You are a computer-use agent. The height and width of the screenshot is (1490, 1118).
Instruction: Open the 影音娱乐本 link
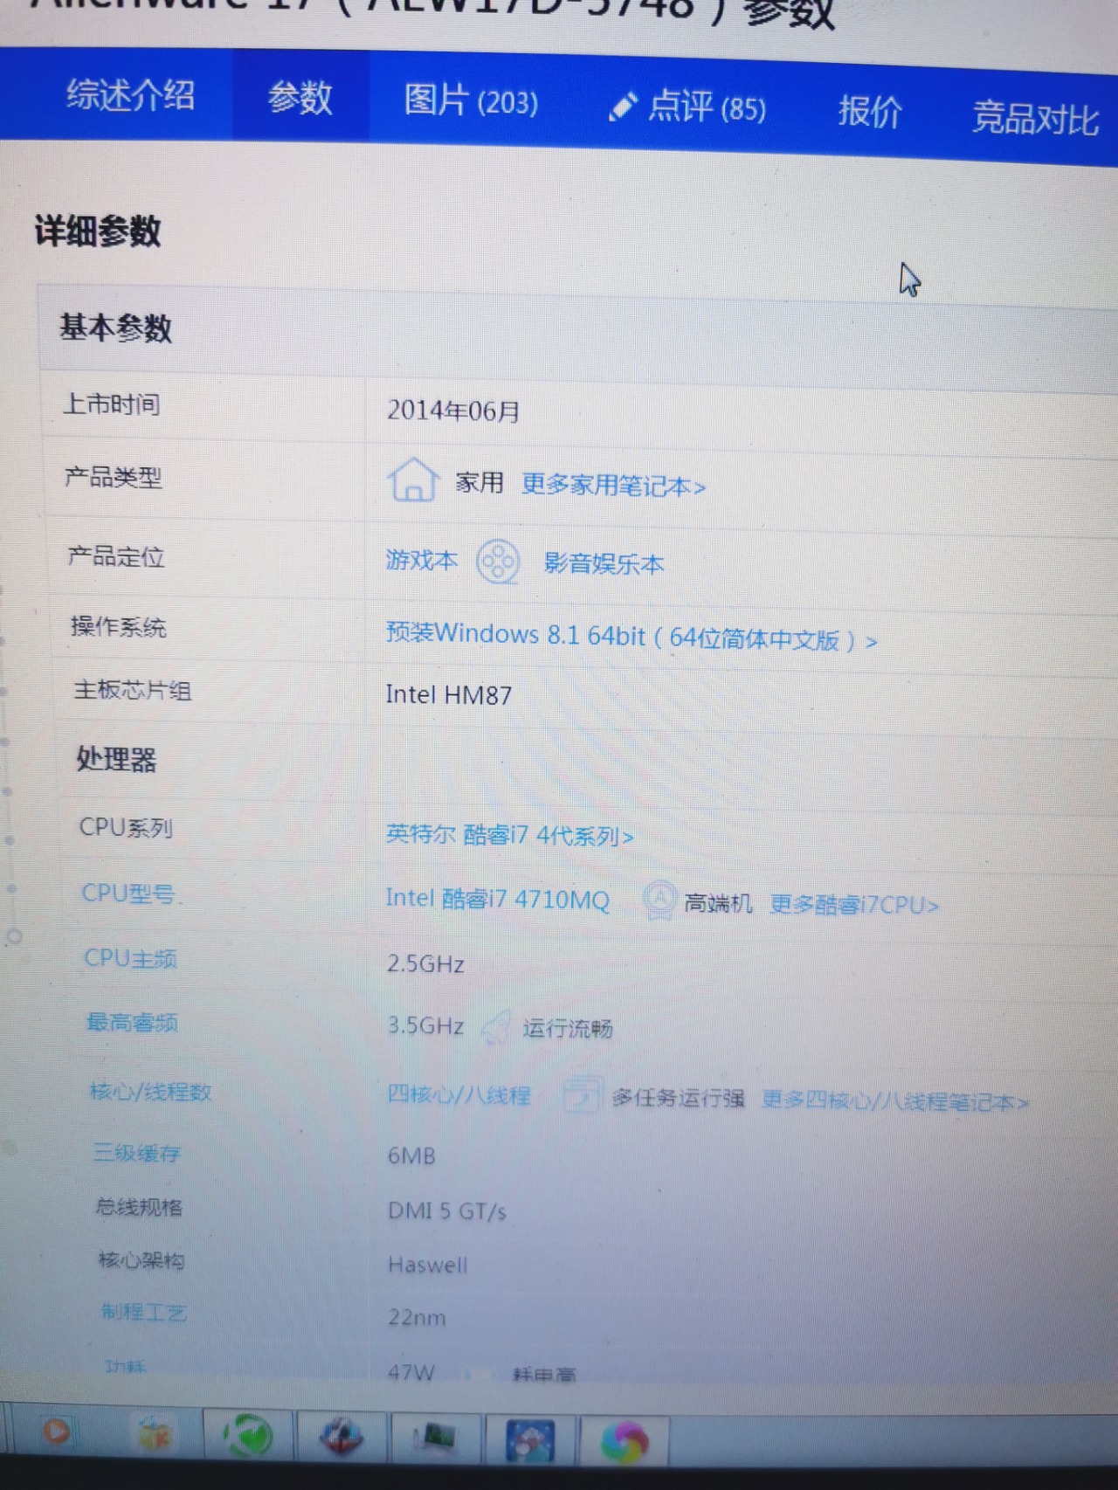604,563
